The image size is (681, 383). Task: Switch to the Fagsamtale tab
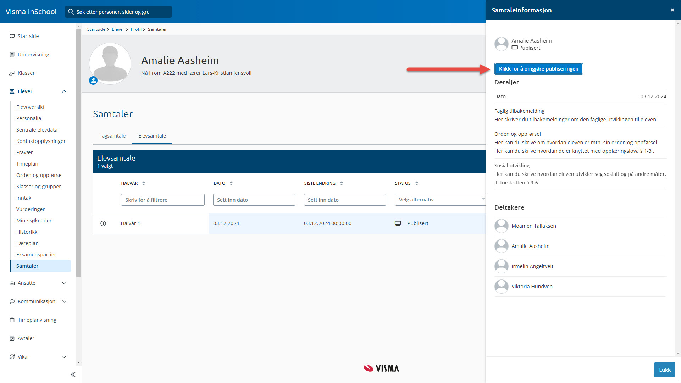pyautogui.click(x=112, y=136)
